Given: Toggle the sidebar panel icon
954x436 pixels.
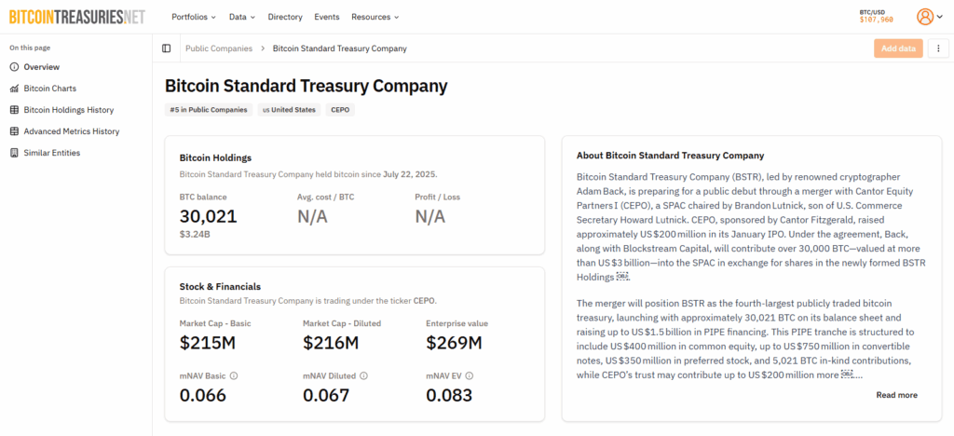Looking at the screenshot, I should [x=166, y=48].
